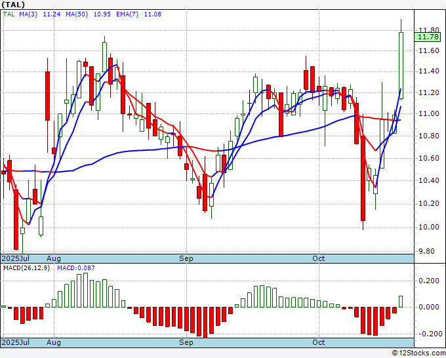Click the 11.40 price axis label
The height and width of the screenshot is (358, 446).
coord(429,71)
